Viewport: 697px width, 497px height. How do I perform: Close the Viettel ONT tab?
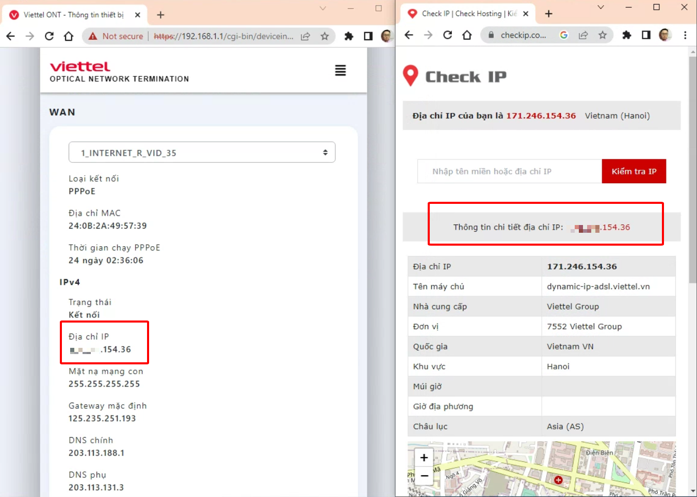click(x=137, y=15)
